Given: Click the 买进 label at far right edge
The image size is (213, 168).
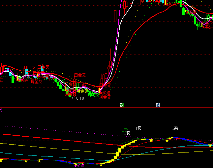Looking at the screenshot, I should 209,27.
